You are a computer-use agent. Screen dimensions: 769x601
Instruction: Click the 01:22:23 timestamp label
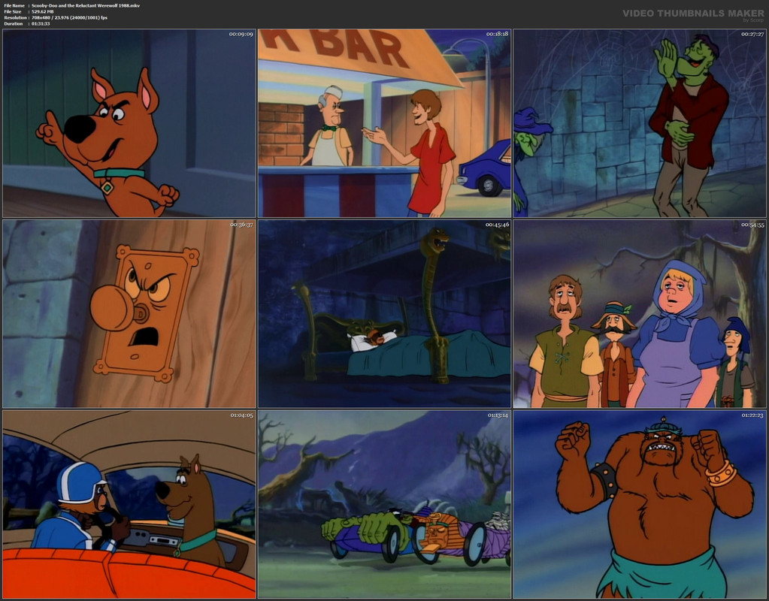tap(752, 415)
